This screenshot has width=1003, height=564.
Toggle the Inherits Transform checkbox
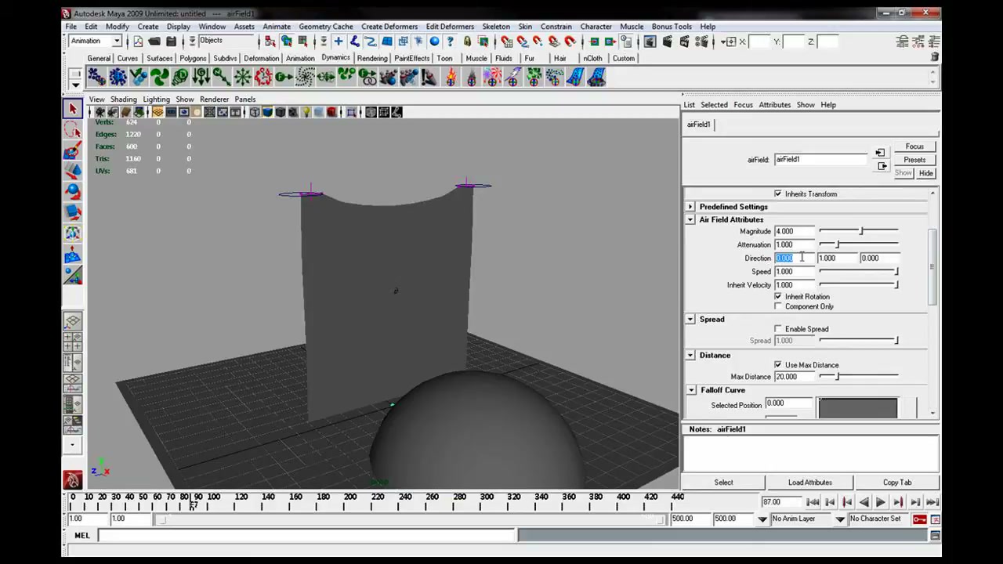(778, 193)
